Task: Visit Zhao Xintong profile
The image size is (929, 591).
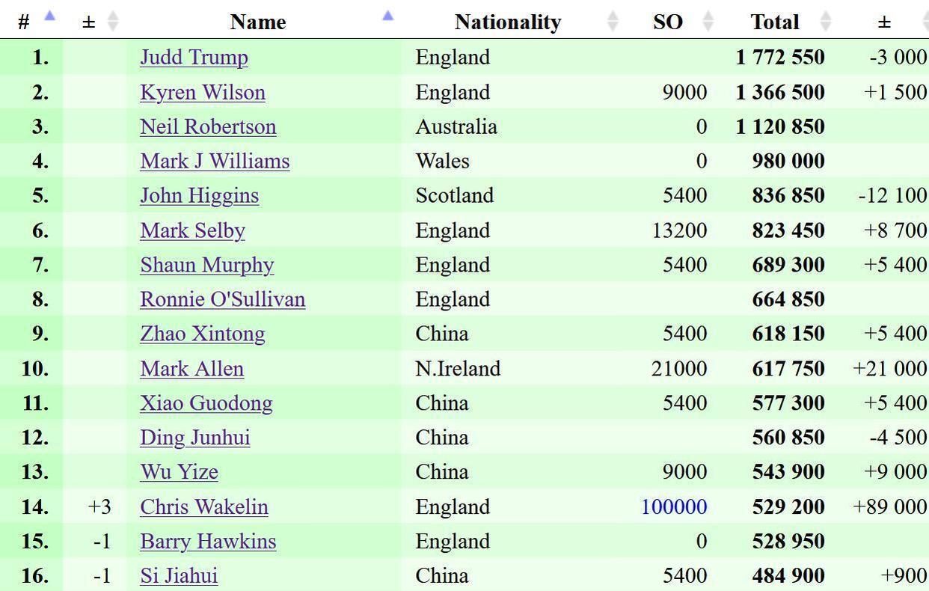Action: (202, 334)
